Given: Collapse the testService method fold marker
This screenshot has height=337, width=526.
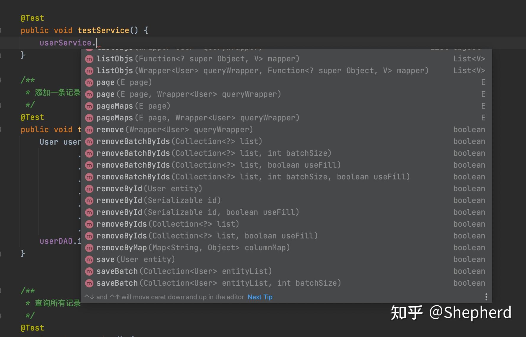Looking at the screenshot, I should click(1, 30).
